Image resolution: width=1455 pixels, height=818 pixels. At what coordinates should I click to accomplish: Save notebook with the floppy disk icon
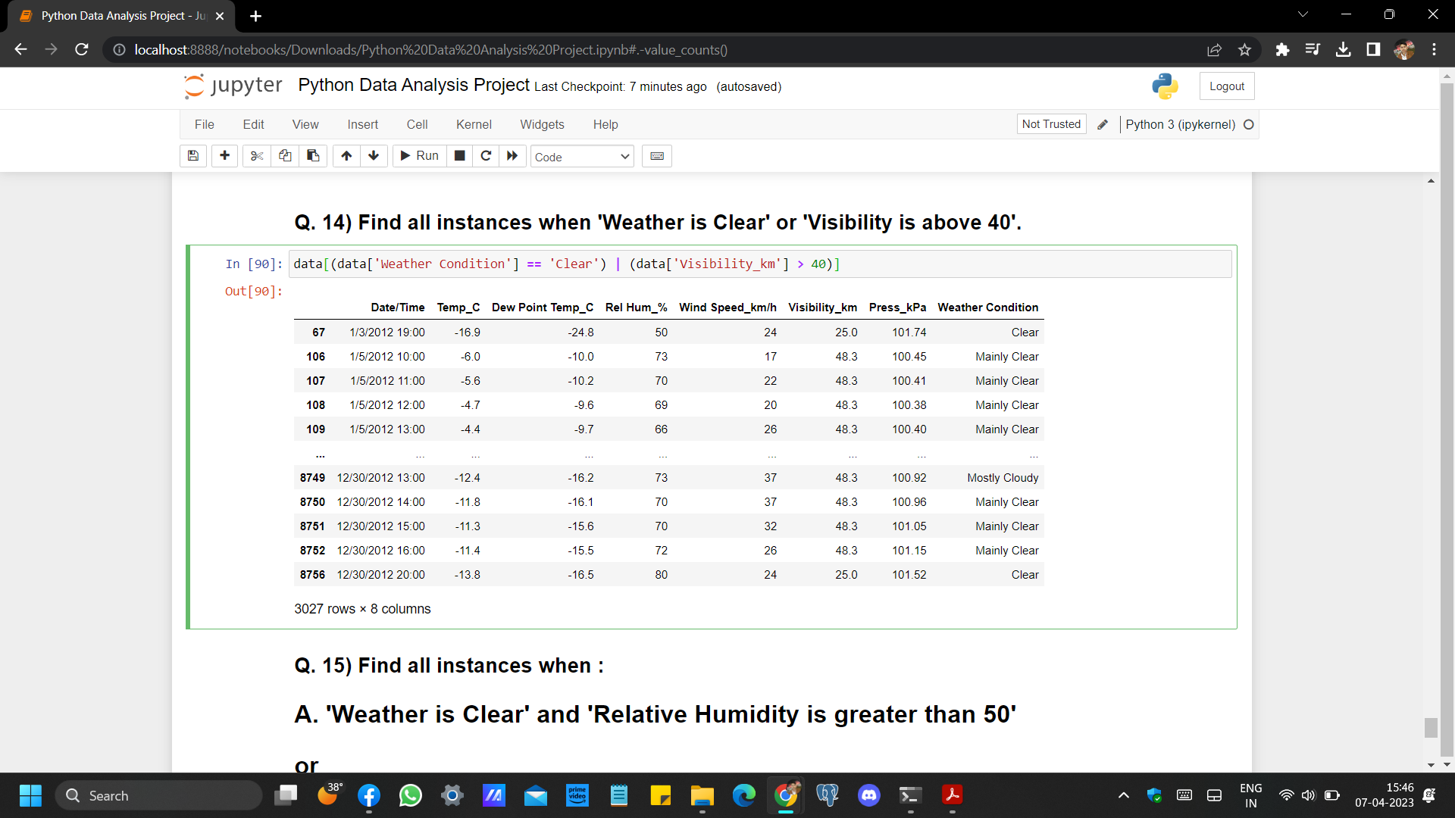point(193,156)
